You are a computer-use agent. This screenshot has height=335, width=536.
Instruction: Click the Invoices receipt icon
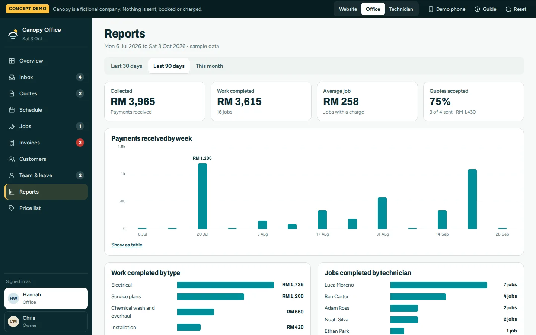click(x=12, y=143)
